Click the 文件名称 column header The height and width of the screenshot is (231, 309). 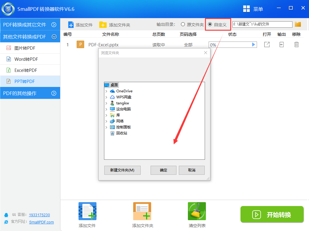pos(111,34)
